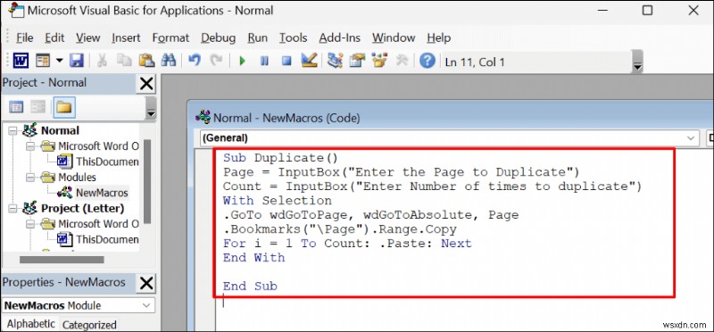714x332 pixels.
Task: Collapse the Modules folder
Action: coord(29,178)
